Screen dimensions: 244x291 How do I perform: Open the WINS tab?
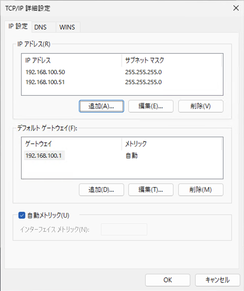[68, 27]
